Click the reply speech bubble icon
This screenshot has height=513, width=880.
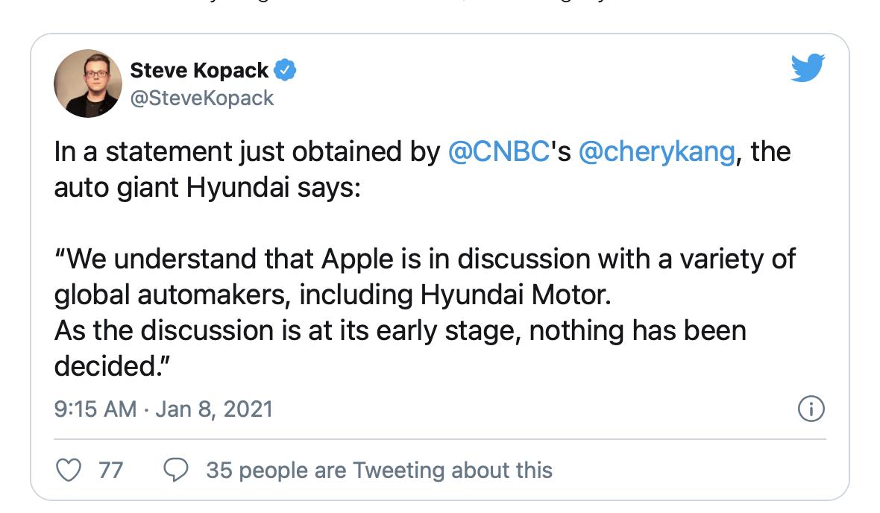[x=176, y=470]
